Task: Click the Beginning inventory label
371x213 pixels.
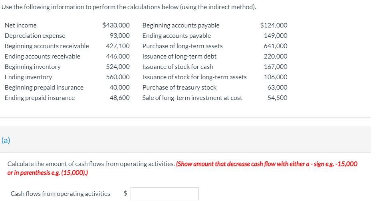Action: click(33, 67)
